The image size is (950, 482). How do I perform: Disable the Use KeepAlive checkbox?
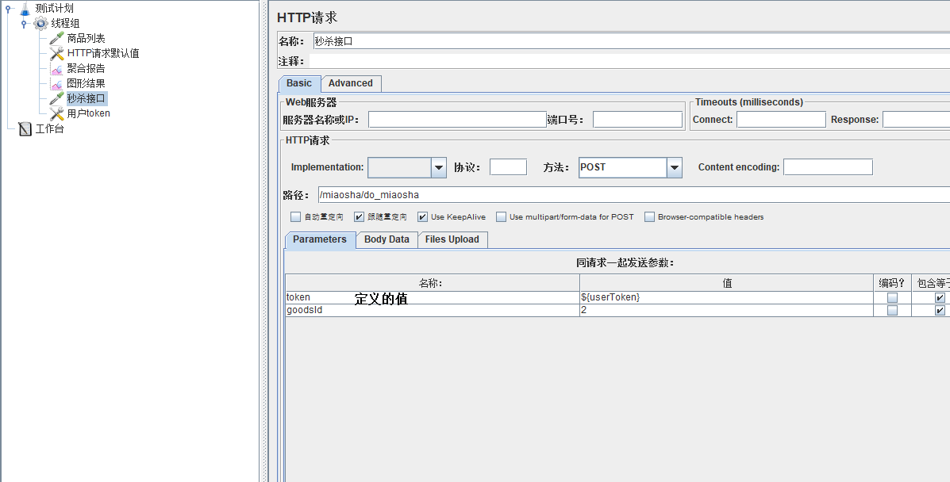tap(422, 217)
